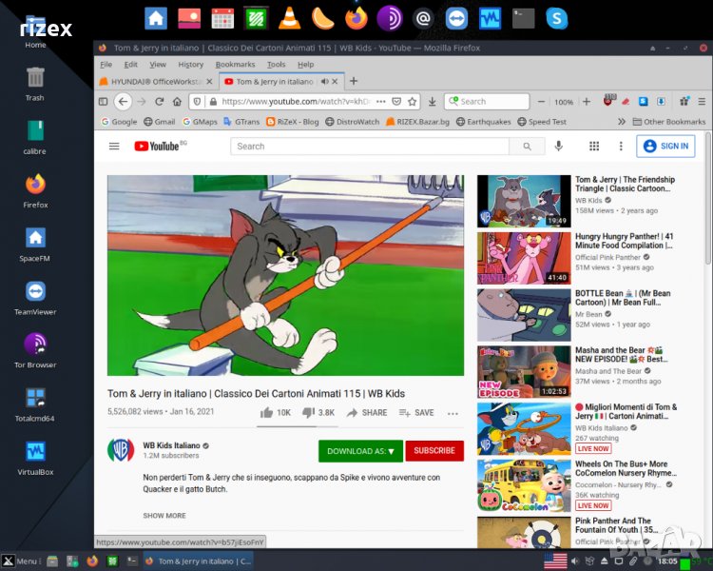Click the Firefox downloads arrow icon
The height and width of the screenshot is (571, 713).
click(x=432, y=102)
